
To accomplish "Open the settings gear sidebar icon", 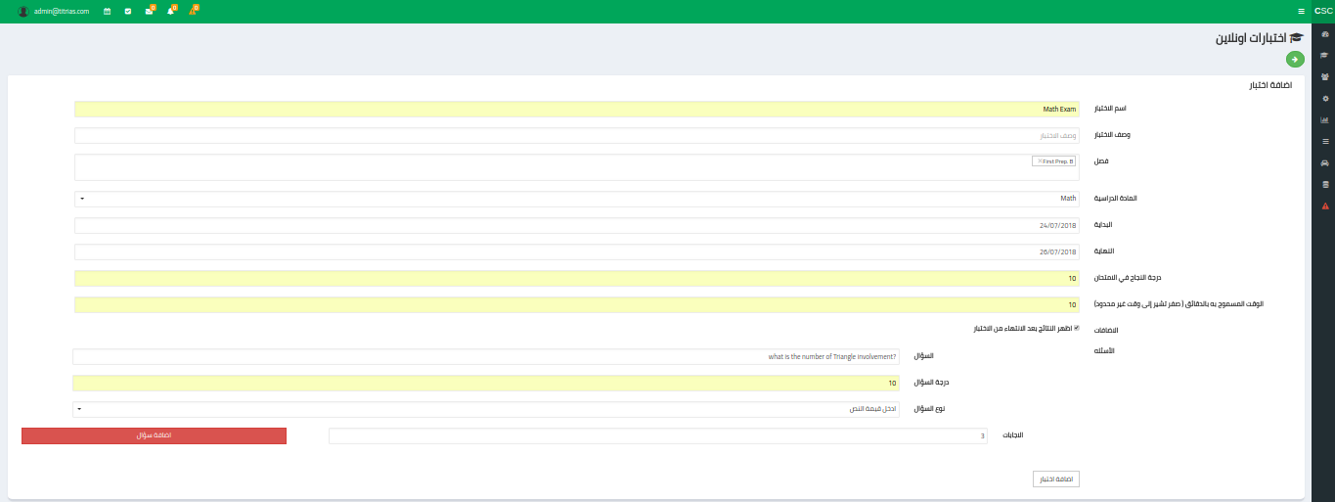I will tap(1325, 98).
